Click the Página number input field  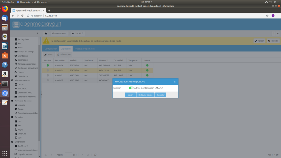[x=68, y=155]
